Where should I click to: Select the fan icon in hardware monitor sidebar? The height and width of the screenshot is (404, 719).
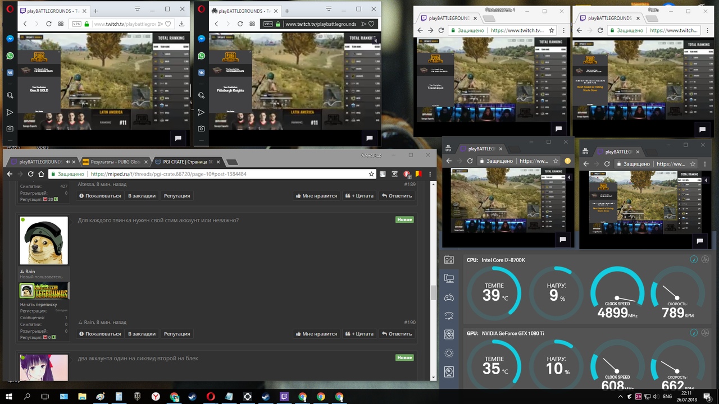449,334
